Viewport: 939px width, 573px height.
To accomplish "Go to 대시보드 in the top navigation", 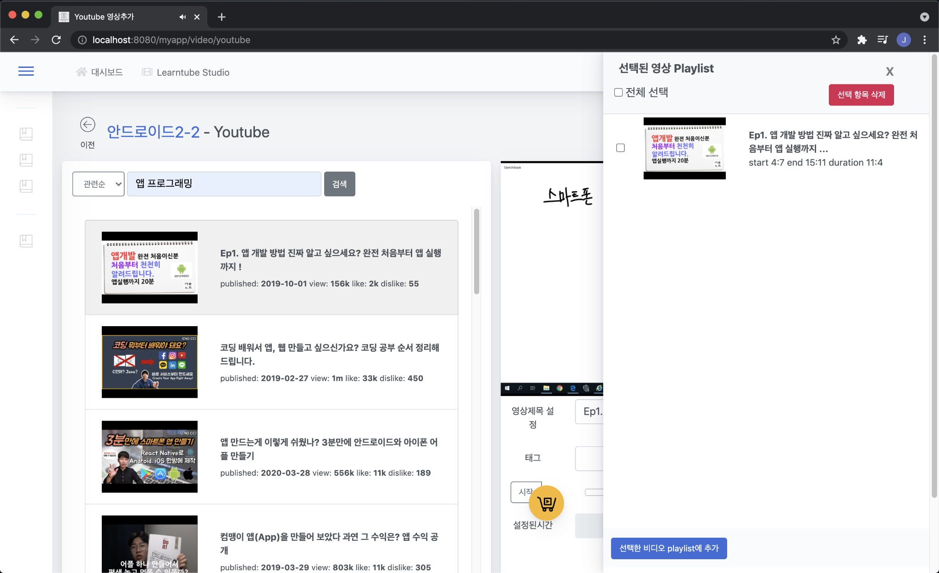I will coord(99,72).
